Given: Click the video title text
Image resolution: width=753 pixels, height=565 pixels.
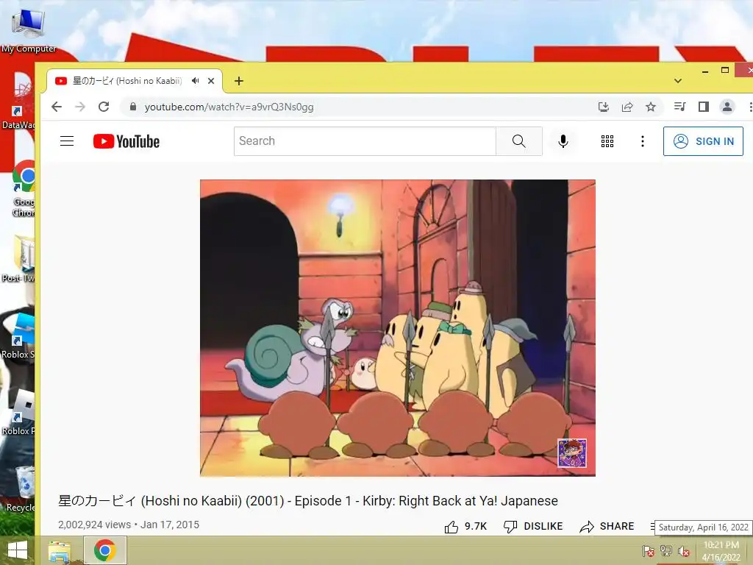Looking at the screenshot, I should coord(308,500).
